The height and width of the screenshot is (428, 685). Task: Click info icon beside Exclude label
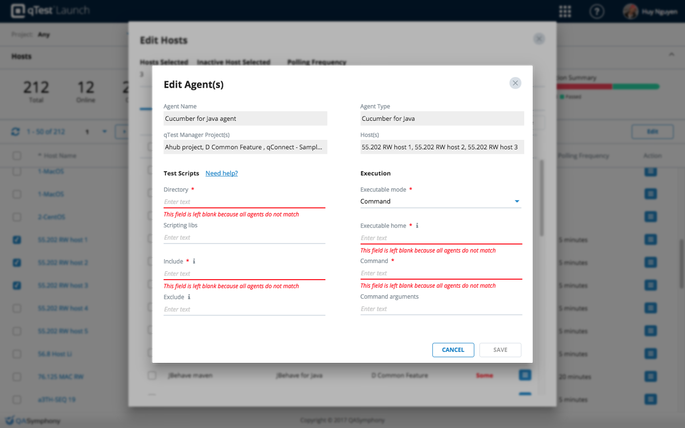pyautogui.click(x=189, y=297)
